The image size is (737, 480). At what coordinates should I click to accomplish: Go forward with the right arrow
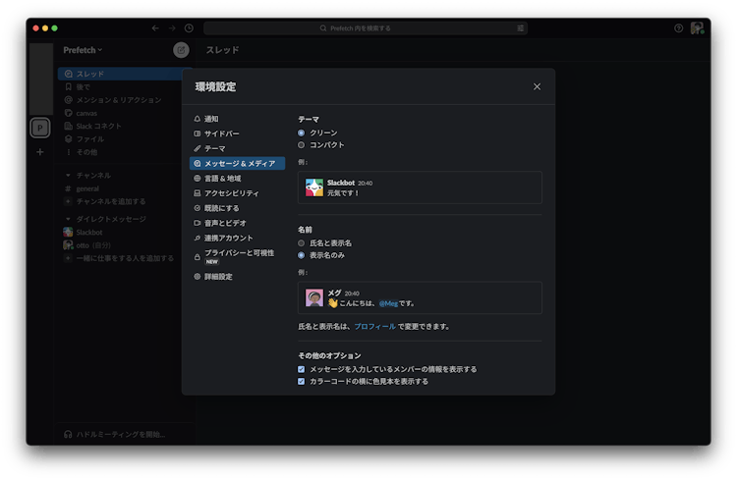(172, 28)
